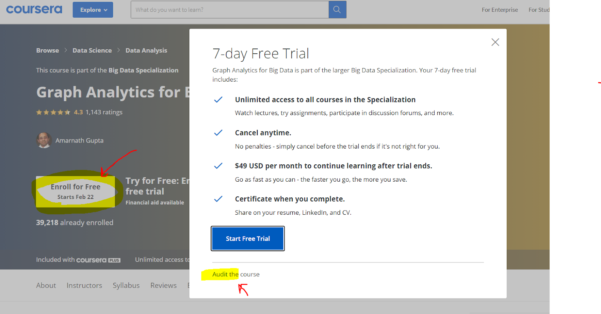Click the chevron between Browse and Data Science
This screenshot has width=601, height=314.
pyautogui.click(x=66, y=50)
